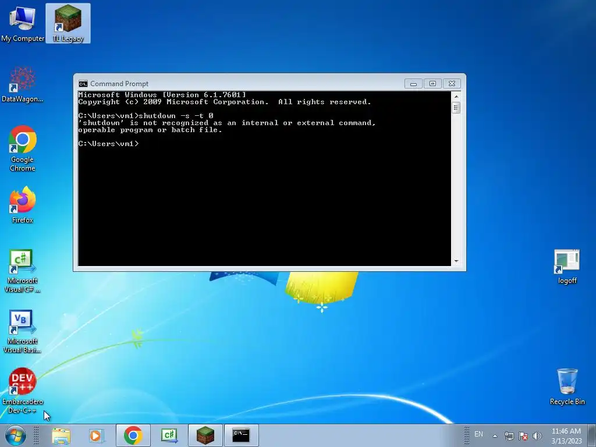Select the DataWagon desktop shortcut
Screen dimensions: 596x447
(23, 84)
